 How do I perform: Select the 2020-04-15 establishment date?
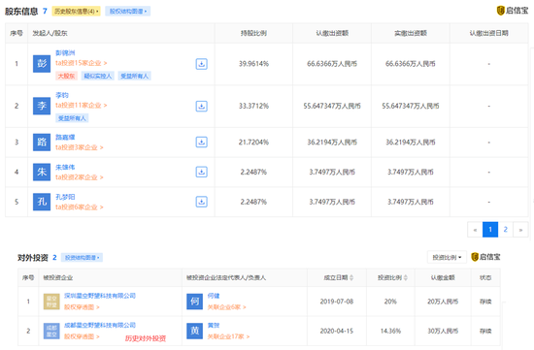[337, 331]
